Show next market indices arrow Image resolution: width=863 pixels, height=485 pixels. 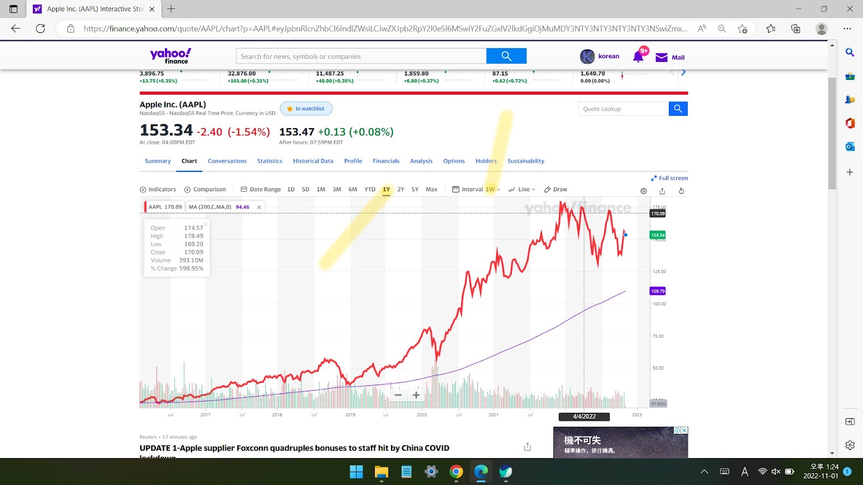click(x=683, y=72)
